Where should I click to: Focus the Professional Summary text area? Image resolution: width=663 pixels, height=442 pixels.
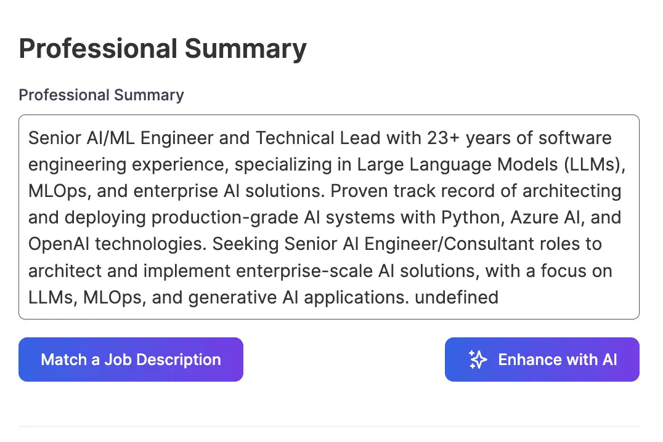click(x=329, y=217)
